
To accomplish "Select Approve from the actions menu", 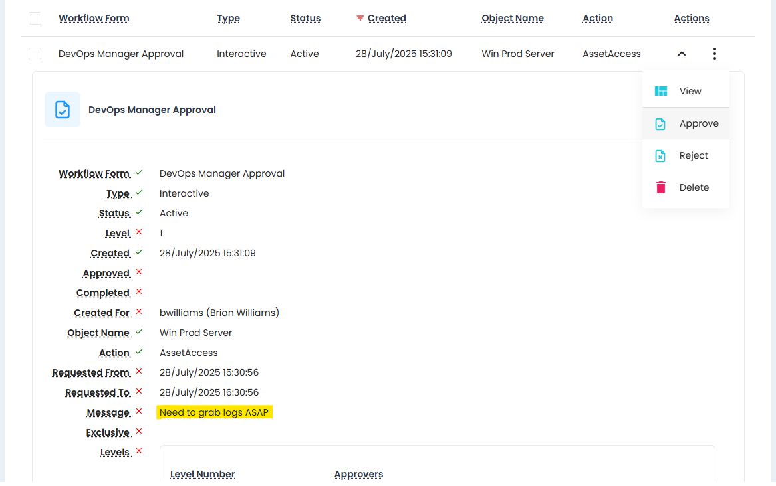I will 698,123.
